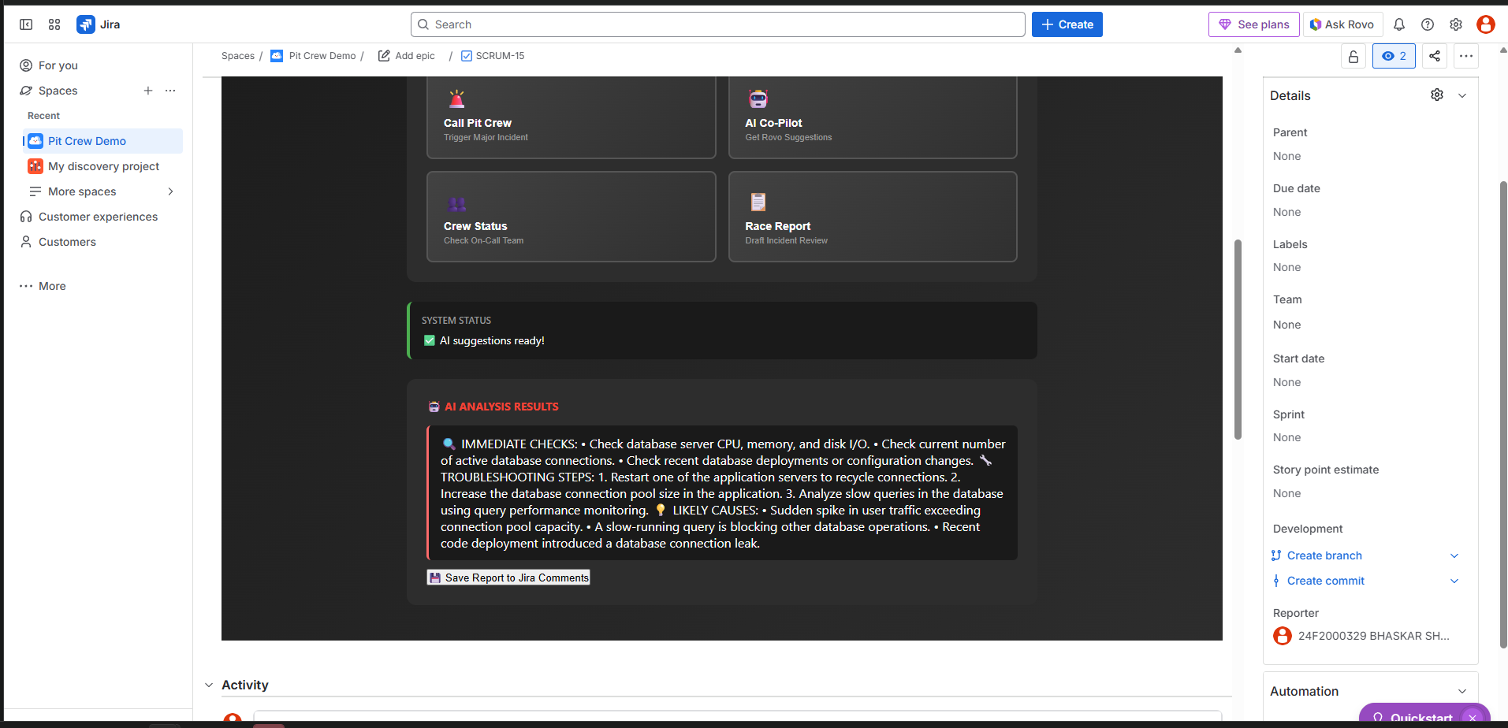The width and height of the screenshot is (1508, 728).
Task: Expand the Create branch dropdown arrow
Action: [x=1454, y=555]
